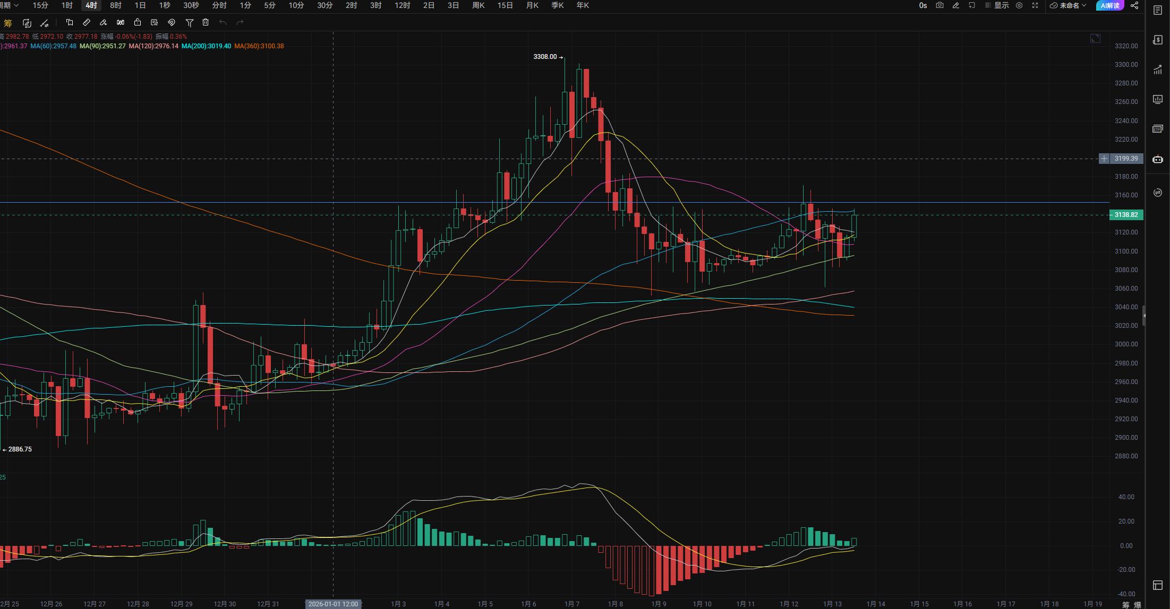1170x609 pixels.
Task: Open the filter funnel icon
Action: click(189, 22)
